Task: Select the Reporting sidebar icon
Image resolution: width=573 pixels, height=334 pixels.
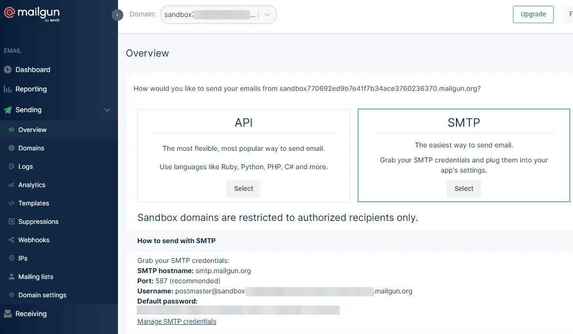Action: (8, 89)
